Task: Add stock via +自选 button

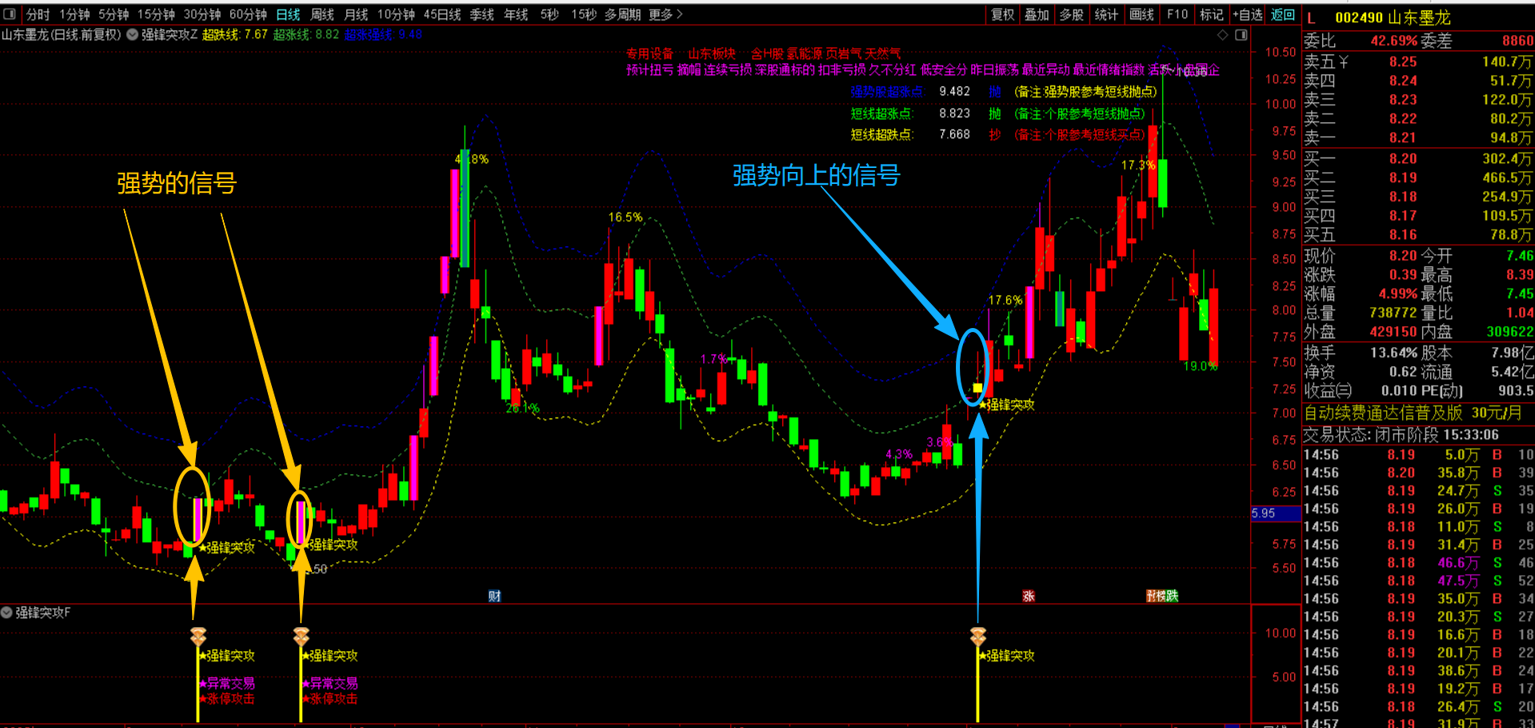Action: pyautogui.click(x=1248, y=14)
